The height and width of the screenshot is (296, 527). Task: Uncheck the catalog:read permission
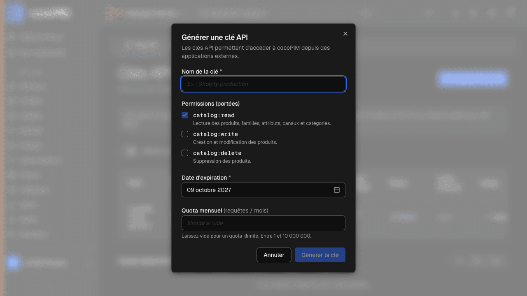click(185, 115)
